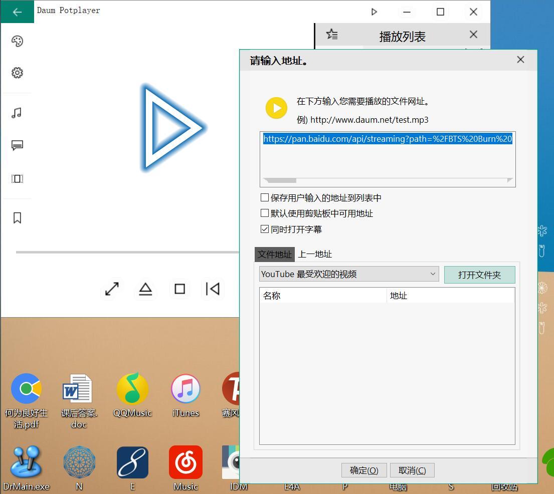
Task: Click the stop playback icon
Action: click(x=179, y=289)
